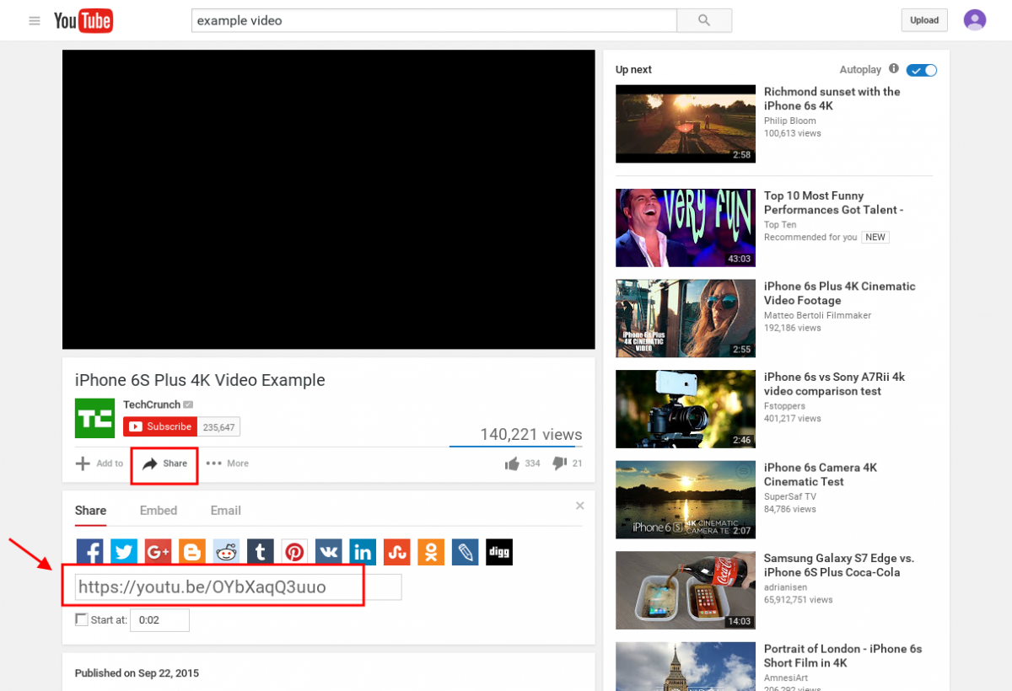Click Published on Sep 22, 2015 text
This screenshot has height=691, width=1012.
137,673
